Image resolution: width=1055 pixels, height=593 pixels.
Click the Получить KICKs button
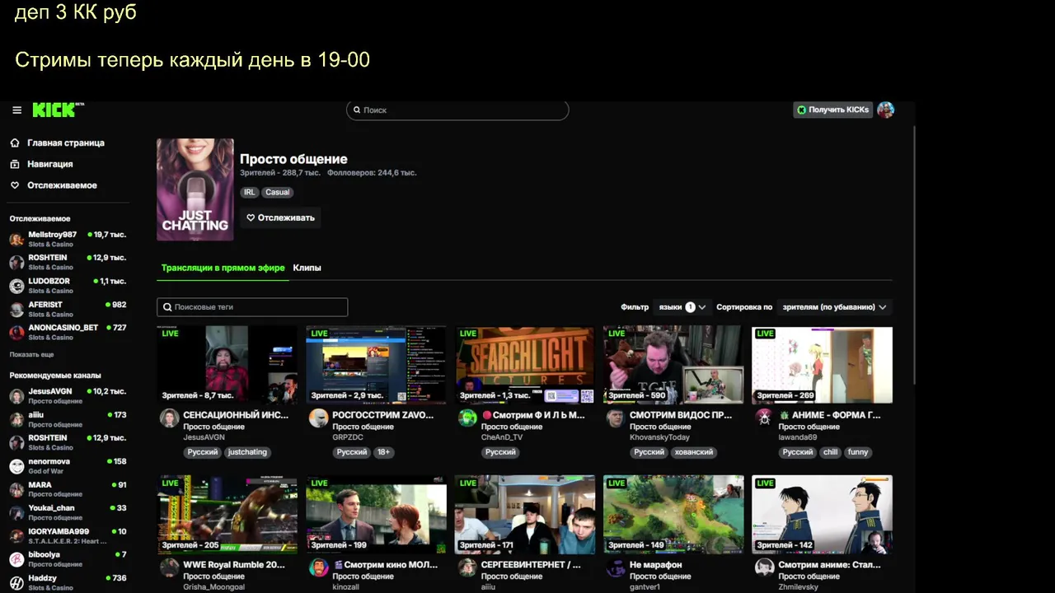pos(833,110)
